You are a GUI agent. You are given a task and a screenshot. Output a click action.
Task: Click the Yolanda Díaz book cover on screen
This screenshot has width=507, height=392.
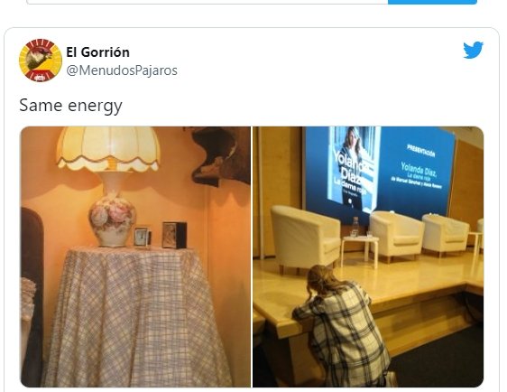355,168
